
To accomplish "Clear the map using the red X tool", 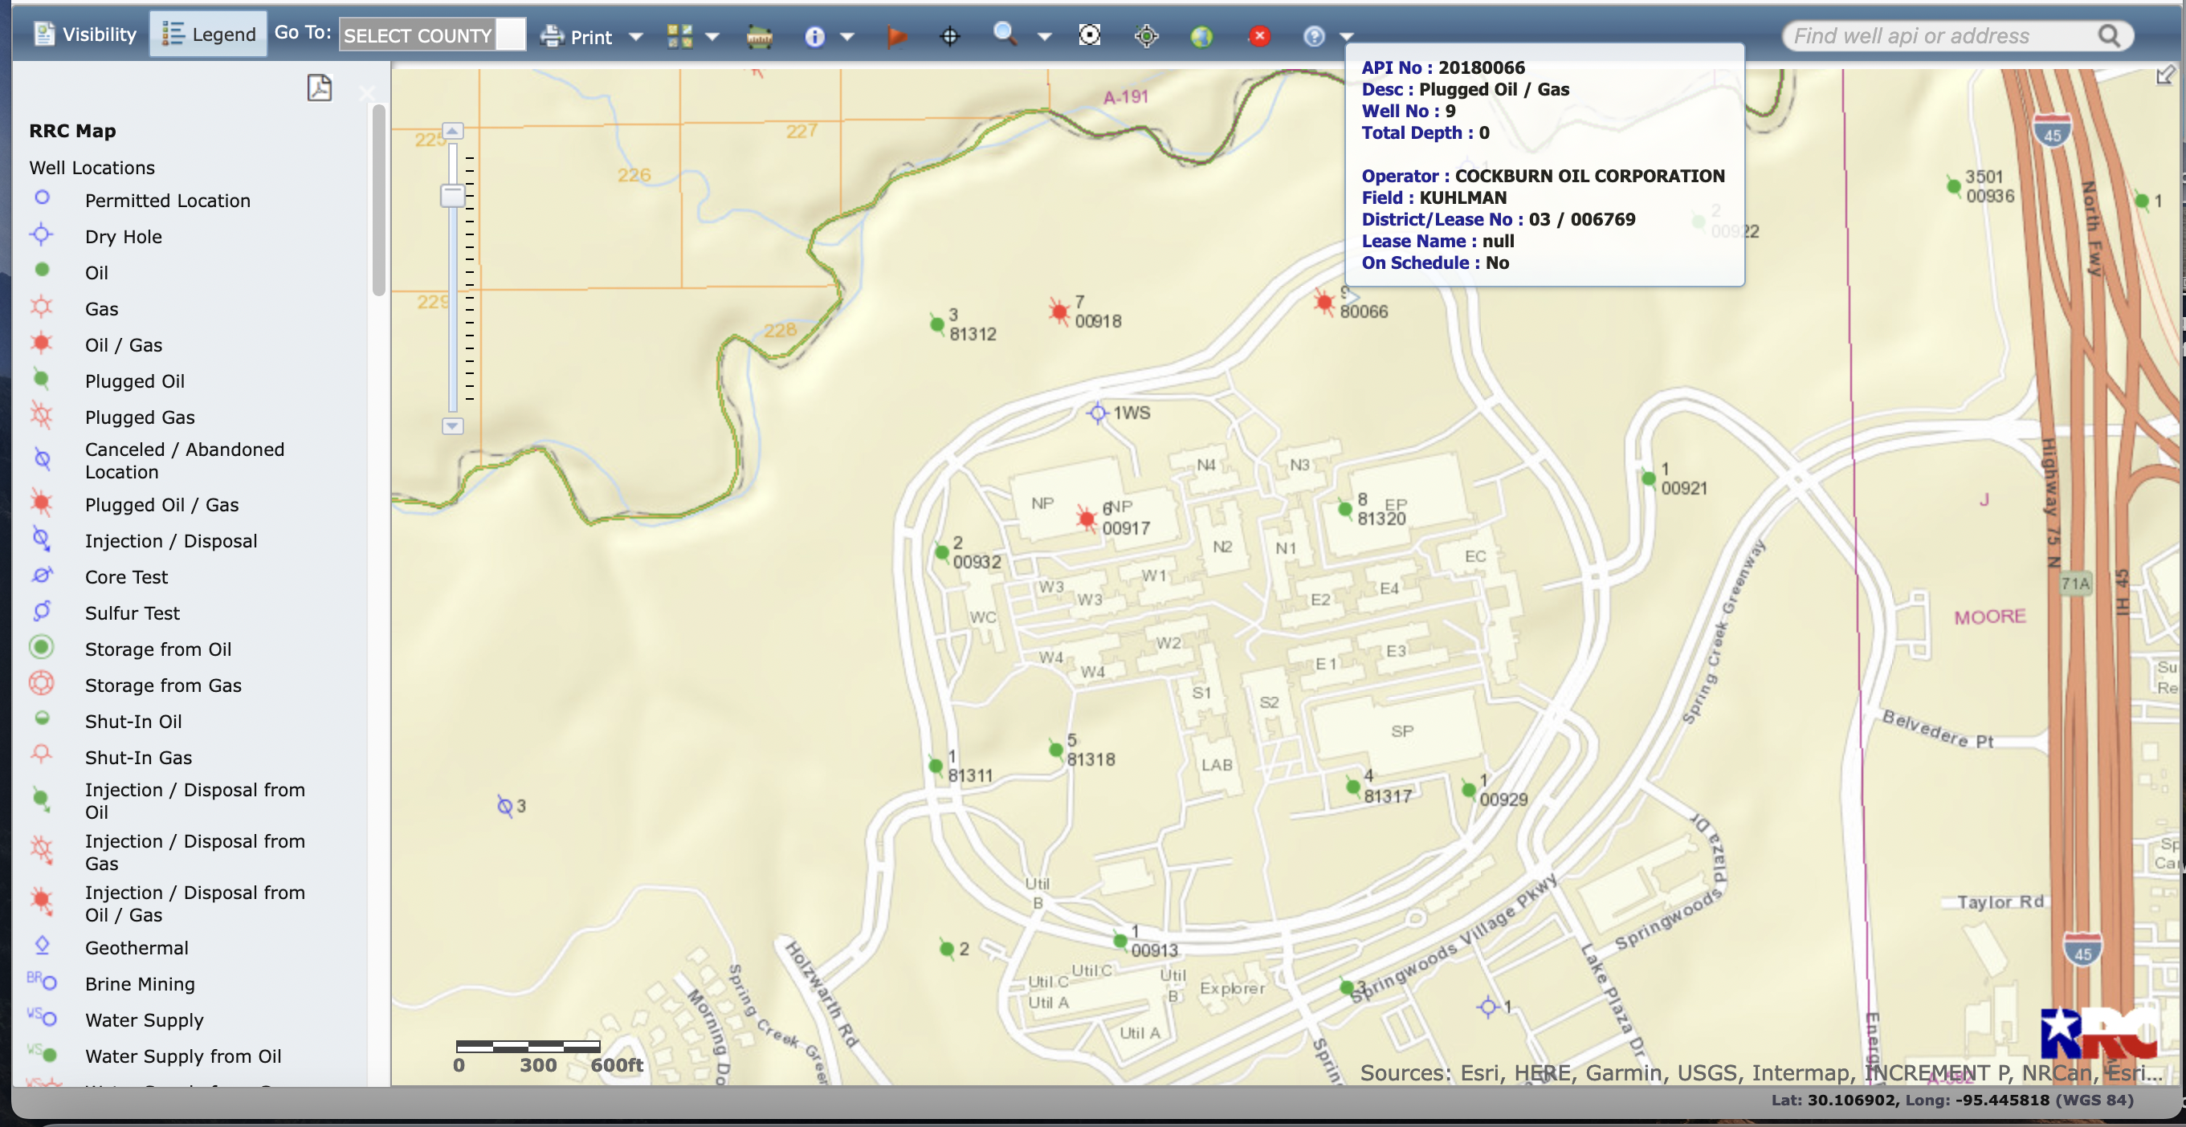I will (x=1260, y=35).
